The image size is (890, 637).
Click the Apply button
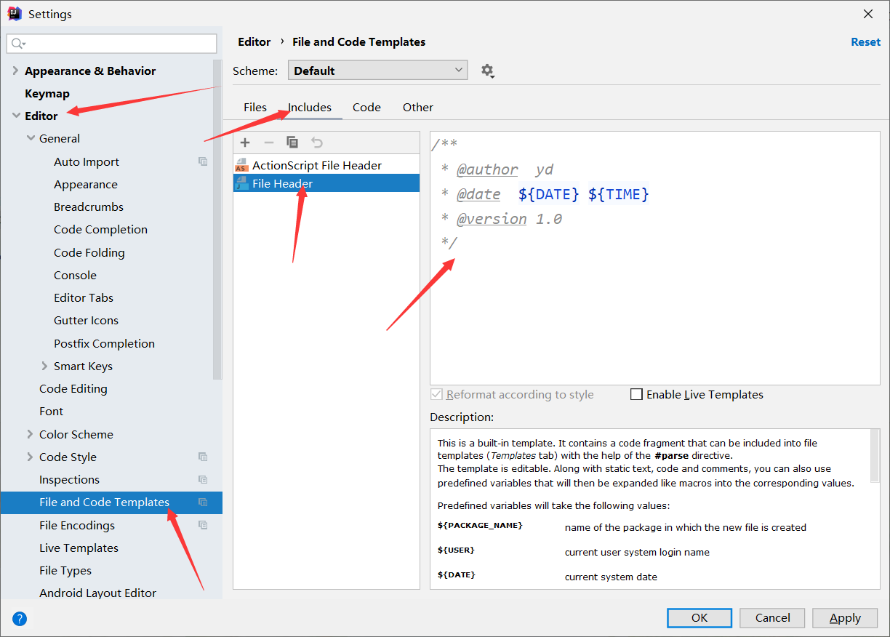[x=845, y=617]
